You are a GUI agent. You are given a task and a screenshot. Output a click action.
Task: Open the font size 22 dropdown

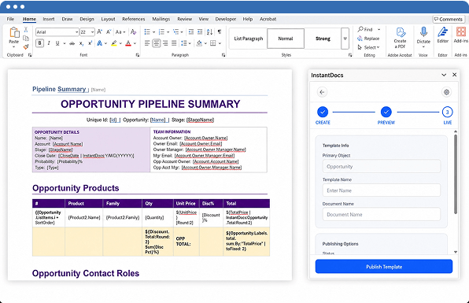click(92, 32)
